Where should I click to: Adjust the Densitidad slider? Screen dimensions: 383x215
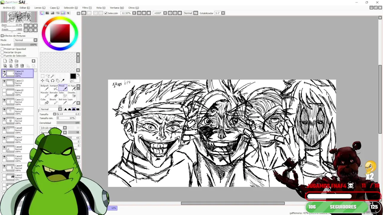pos(68,123)
